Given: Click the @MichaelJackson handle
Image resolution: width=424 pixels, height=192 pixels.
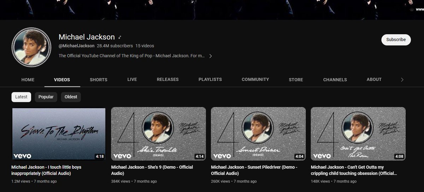Looking at the screenshot, I should click(76, 46).
